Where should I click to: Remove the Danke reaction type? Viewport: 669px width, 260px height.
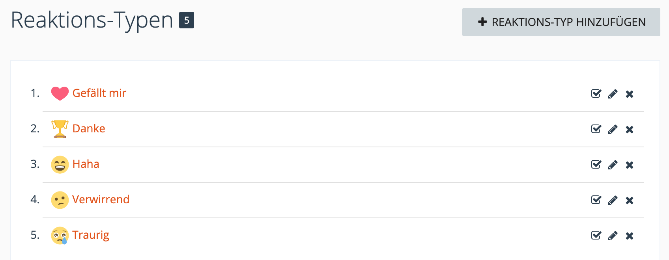pyautogui.click(x=630, y=129)
